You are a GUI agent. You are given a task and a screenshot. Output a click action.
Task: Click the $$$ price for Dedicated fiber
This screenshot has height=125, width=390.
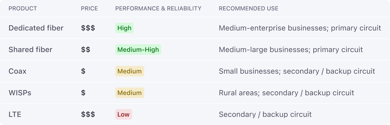coord(88,28)
